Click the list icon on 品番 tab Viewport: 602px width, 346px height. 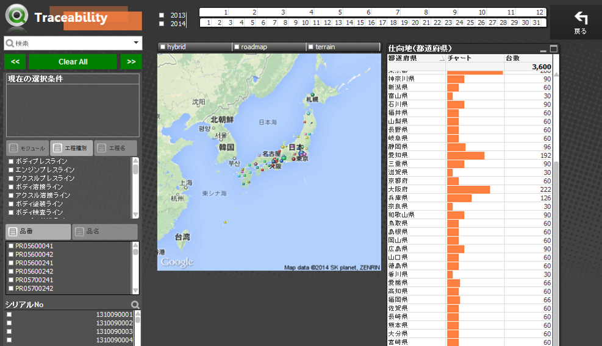click(13, 231)
